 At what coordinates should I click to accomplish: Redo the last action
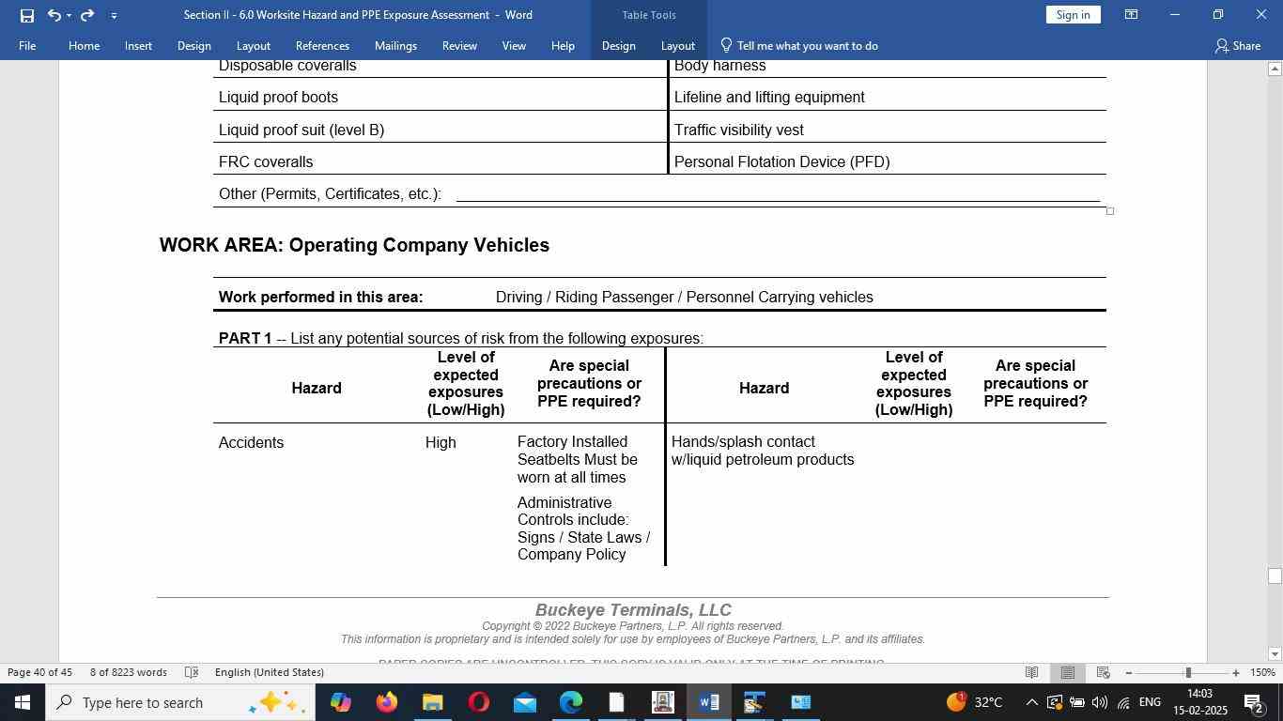pyautogui.click(x=87, y=15)
